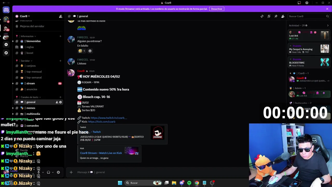Open memes channel

click(x=38, y=108)
